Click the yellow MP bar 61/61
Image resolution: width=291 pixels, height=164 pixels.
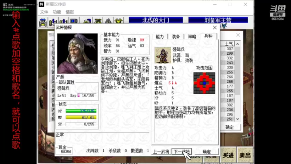(x=81, y=117)
